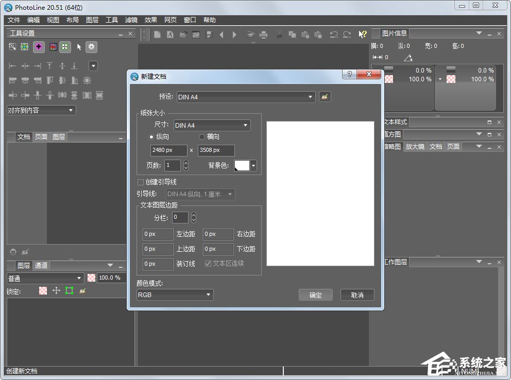Click the crosshair target tool option icon
Image resolution: width=511 pixels, height=380 pixels.
pos(25,47)
